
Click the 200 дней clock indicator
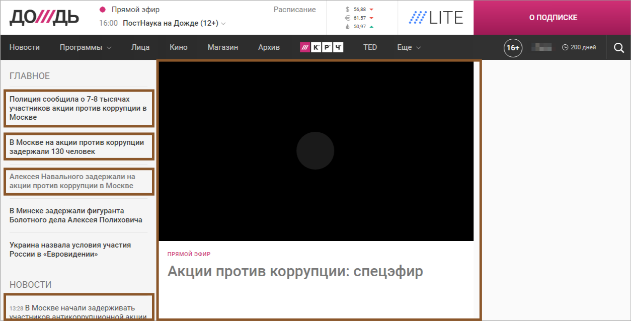coord(579,48)
